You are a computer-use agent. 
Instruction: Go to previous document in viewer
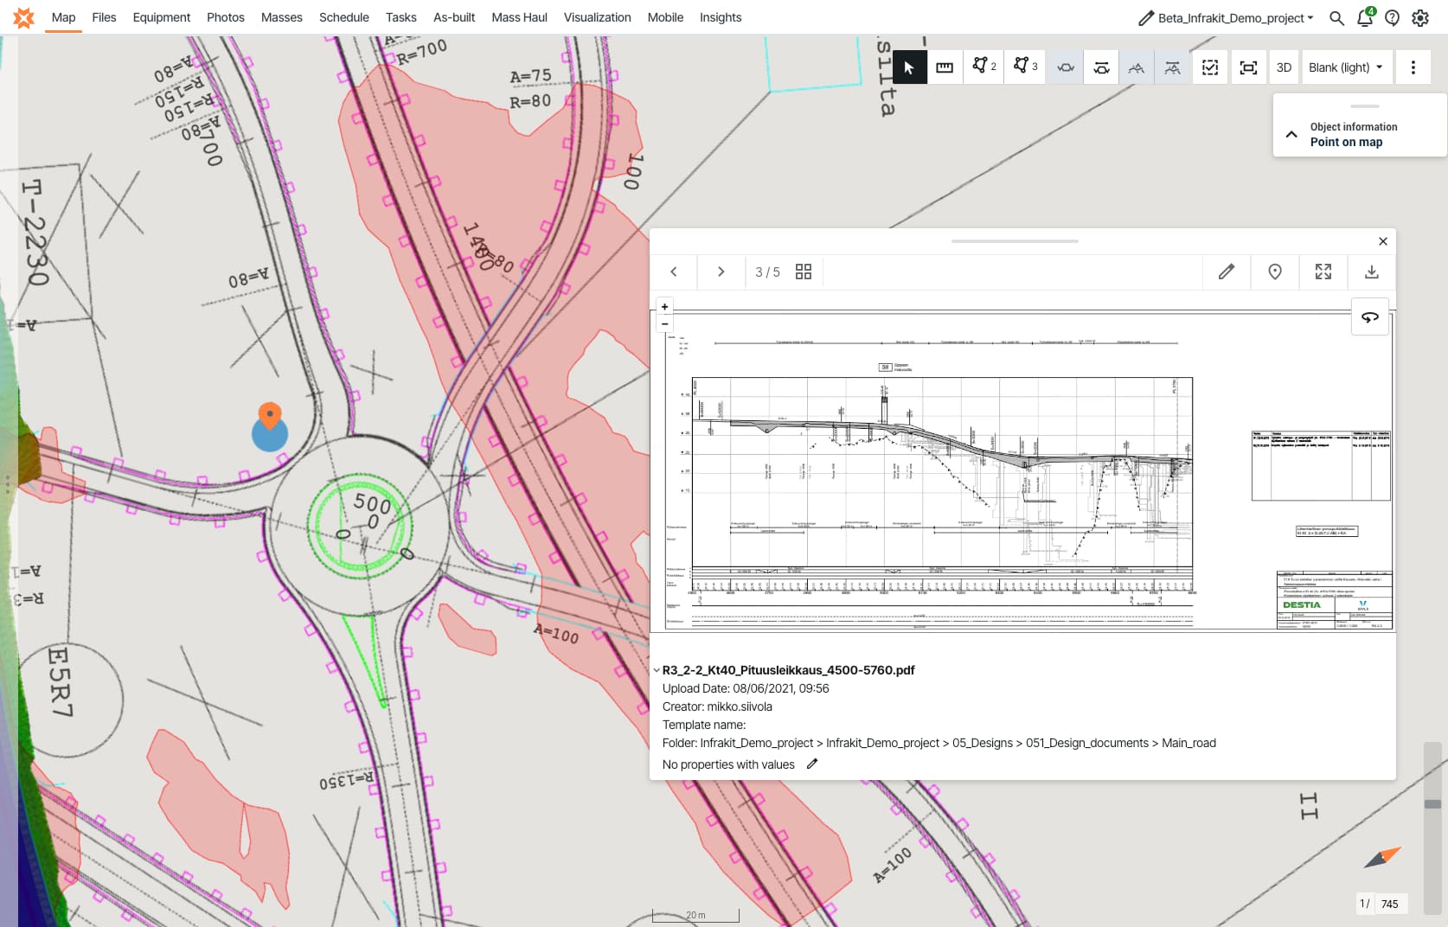pyautogui.click(x=674, y=272)
